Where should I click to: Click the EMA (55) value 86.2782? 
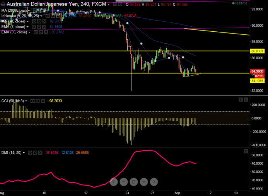click(x=58, y=32)
